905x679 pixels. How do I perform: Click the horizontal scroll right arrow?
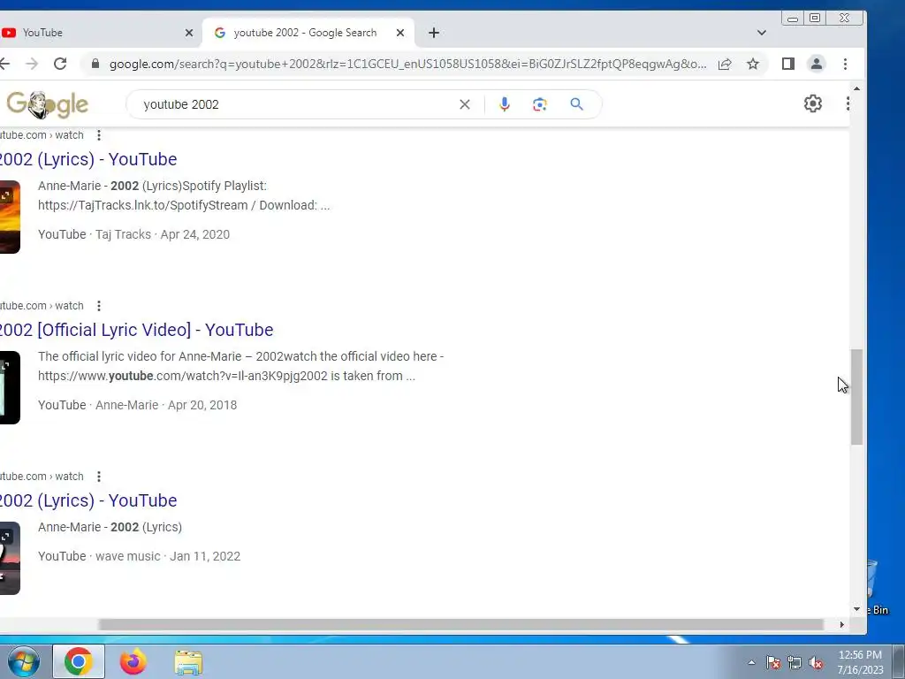[841, 625]
